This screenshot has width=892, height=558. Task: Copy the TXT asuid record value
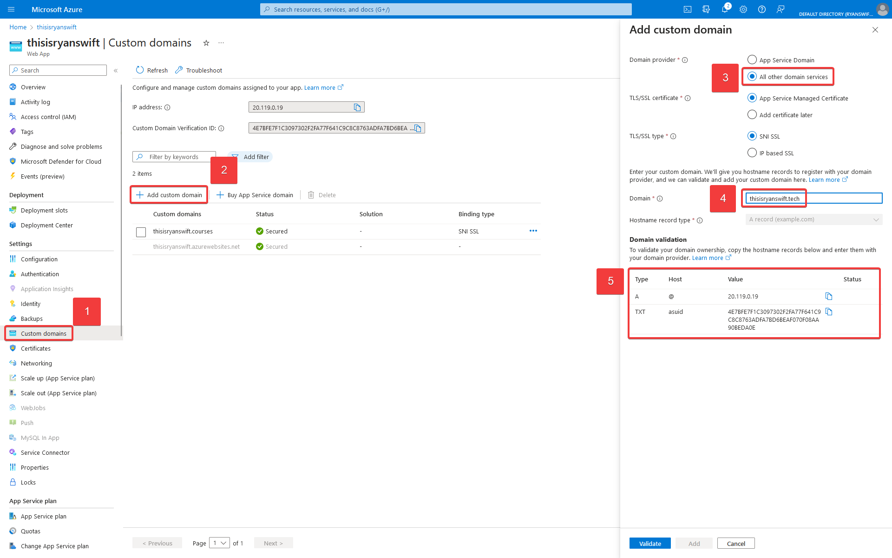(829, 312)
